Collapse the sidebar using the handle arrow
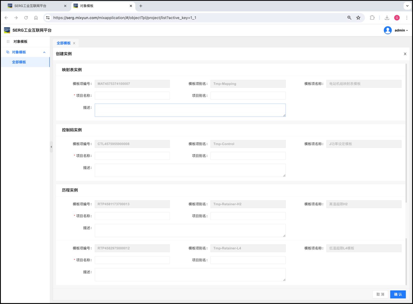This screenshot has width=413, height=304. (51, 147)
